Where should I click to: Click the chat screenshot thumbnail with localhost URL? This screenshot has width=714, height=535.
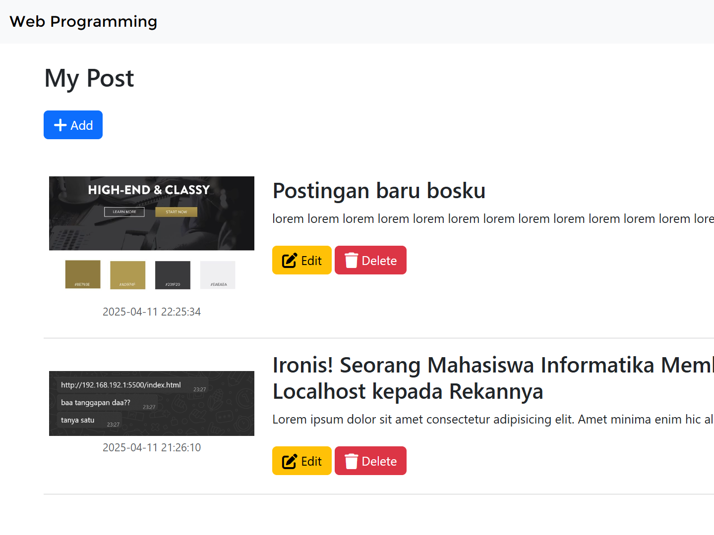coord(151,403)
